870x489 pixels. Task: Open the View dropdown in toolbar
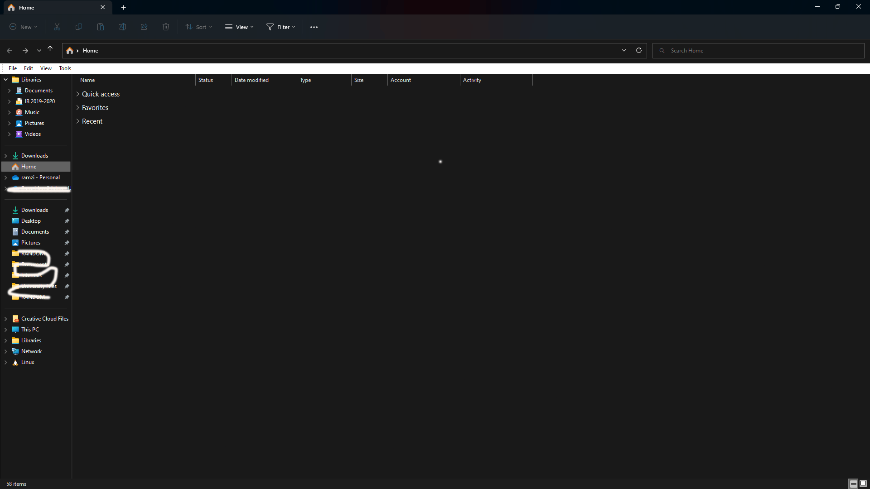coord(239,27)
